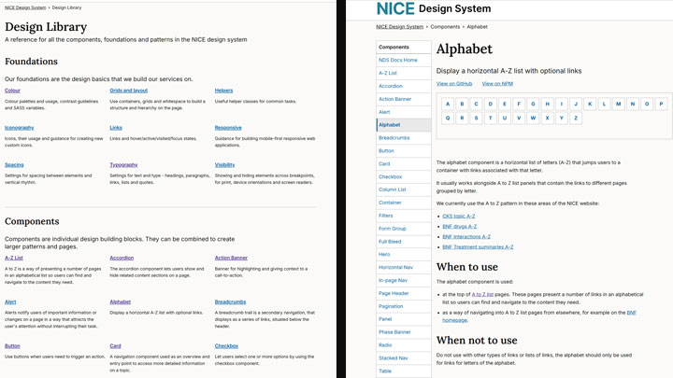Select Stacked Nav in sidebar

pyautogui.click(x=404, y=357)
